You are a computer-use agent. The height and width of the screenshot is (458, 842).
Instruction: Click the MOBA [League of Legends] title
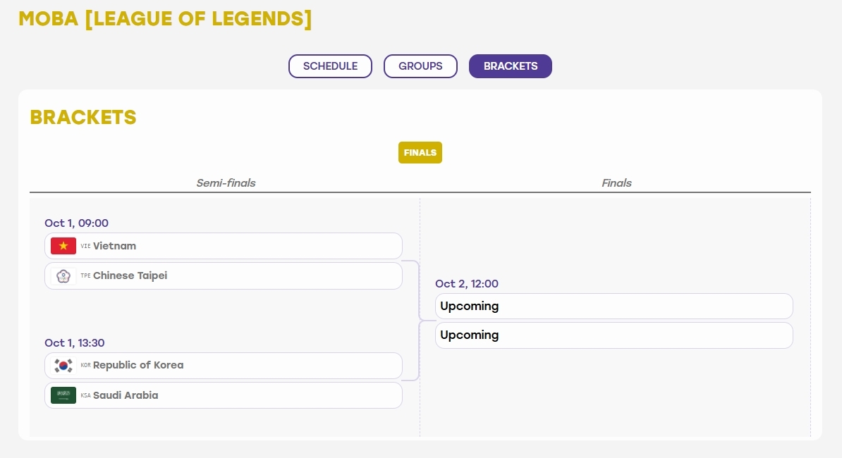165,19
